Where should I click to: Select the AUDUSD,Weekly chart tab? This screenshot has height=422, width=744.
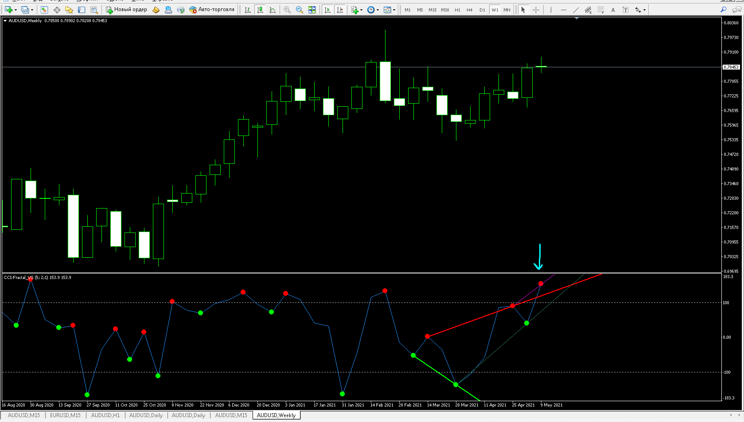pyautogui.click(x=276, y=415)
